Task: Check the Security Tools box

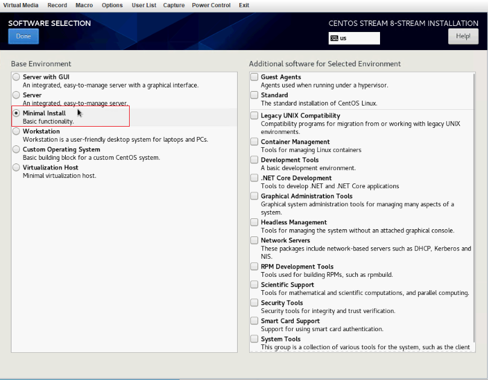Action: (255, 302)
